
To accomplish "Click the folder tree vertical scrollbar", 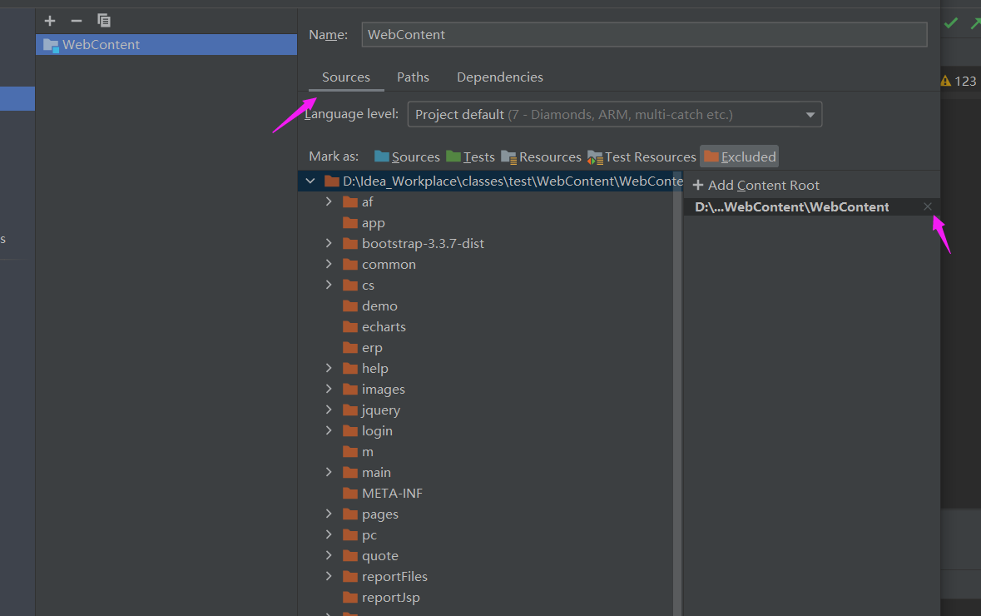I will (x=677, y=393).
